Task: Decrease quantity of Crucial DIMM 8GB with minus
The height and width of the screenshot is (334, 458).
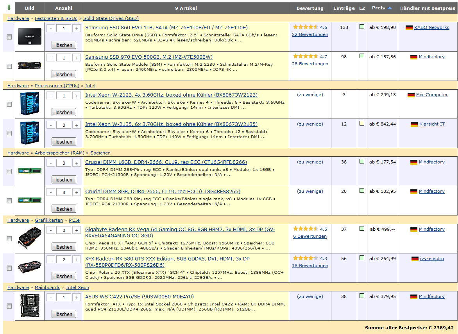Action: [x=51, y=192]
